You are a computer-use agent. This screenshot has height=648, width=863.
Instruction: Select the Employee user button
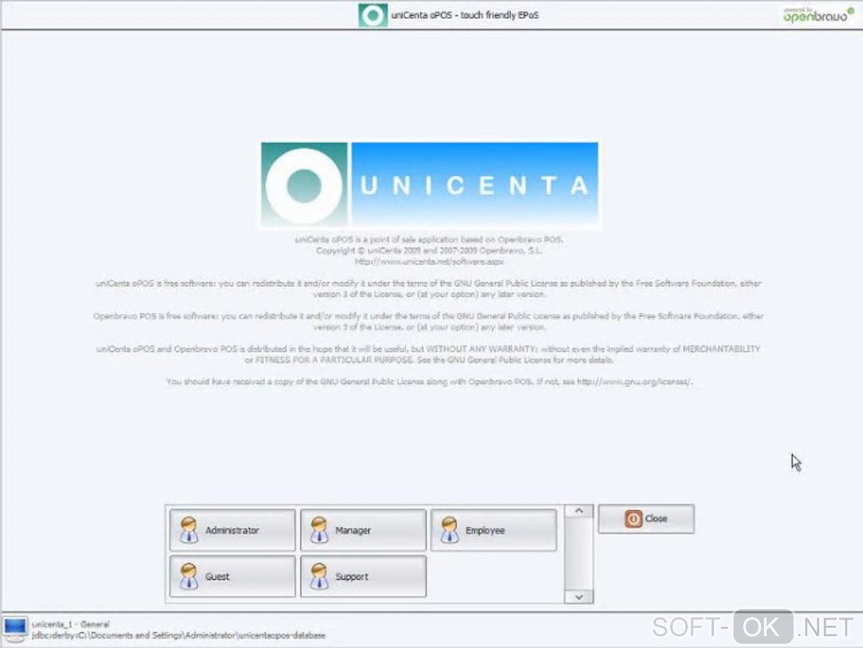pyautogui.click(x=494, y=530)
